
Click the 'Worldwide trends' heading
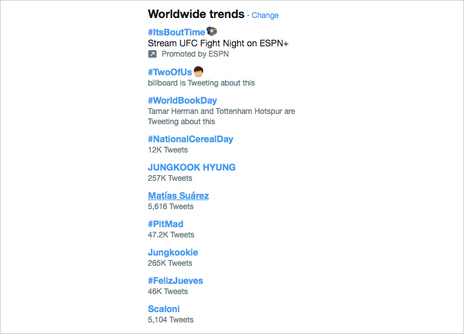coord(196,14)
